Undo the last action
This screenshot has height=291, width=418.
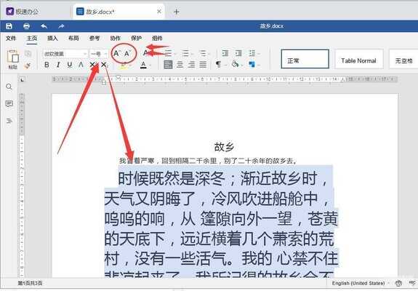coord(44,26)
